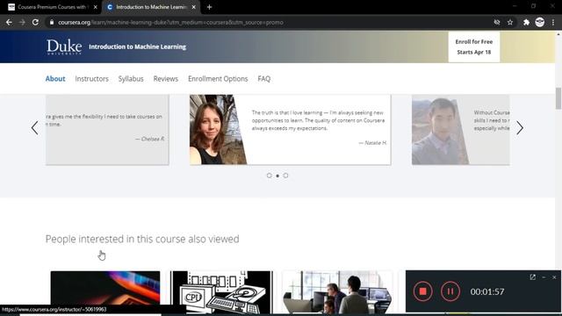
Task: Open the Extensions puzzle icon
Action: [x=526, y=22]
